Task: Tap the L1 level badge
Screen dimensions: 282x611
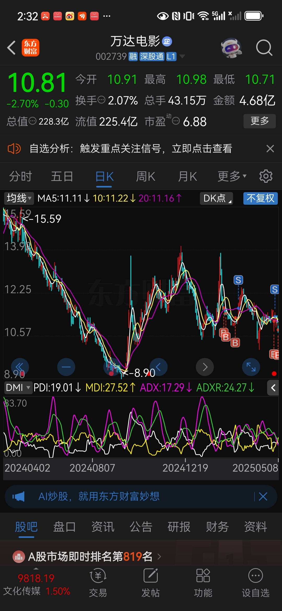Action: (171, 56)
